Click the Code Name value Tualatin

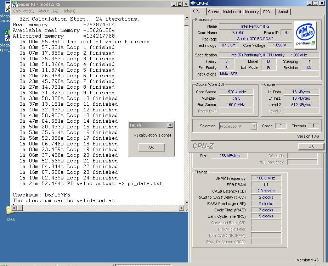(x=238, y=32)
